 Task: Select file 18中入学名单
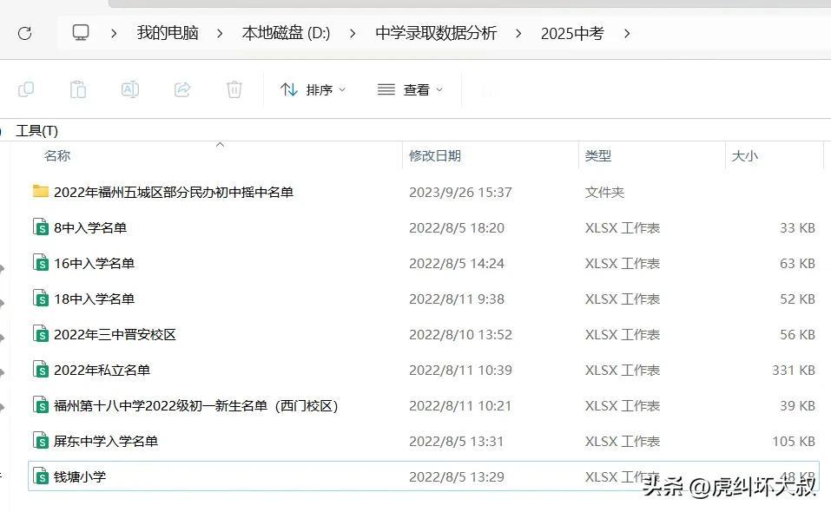click(95, 299)
